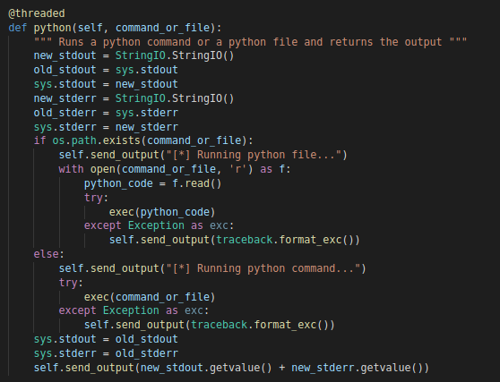
Task: Click the 'def' keyword of python function
Action: point(18,28)
